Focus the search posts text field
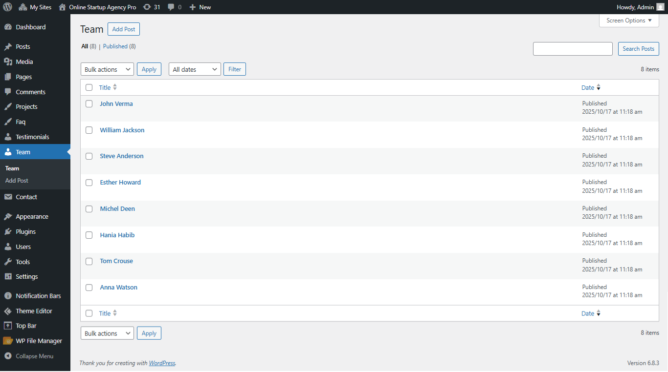Viewport: 668px width, 372px height. click(573, 49)
